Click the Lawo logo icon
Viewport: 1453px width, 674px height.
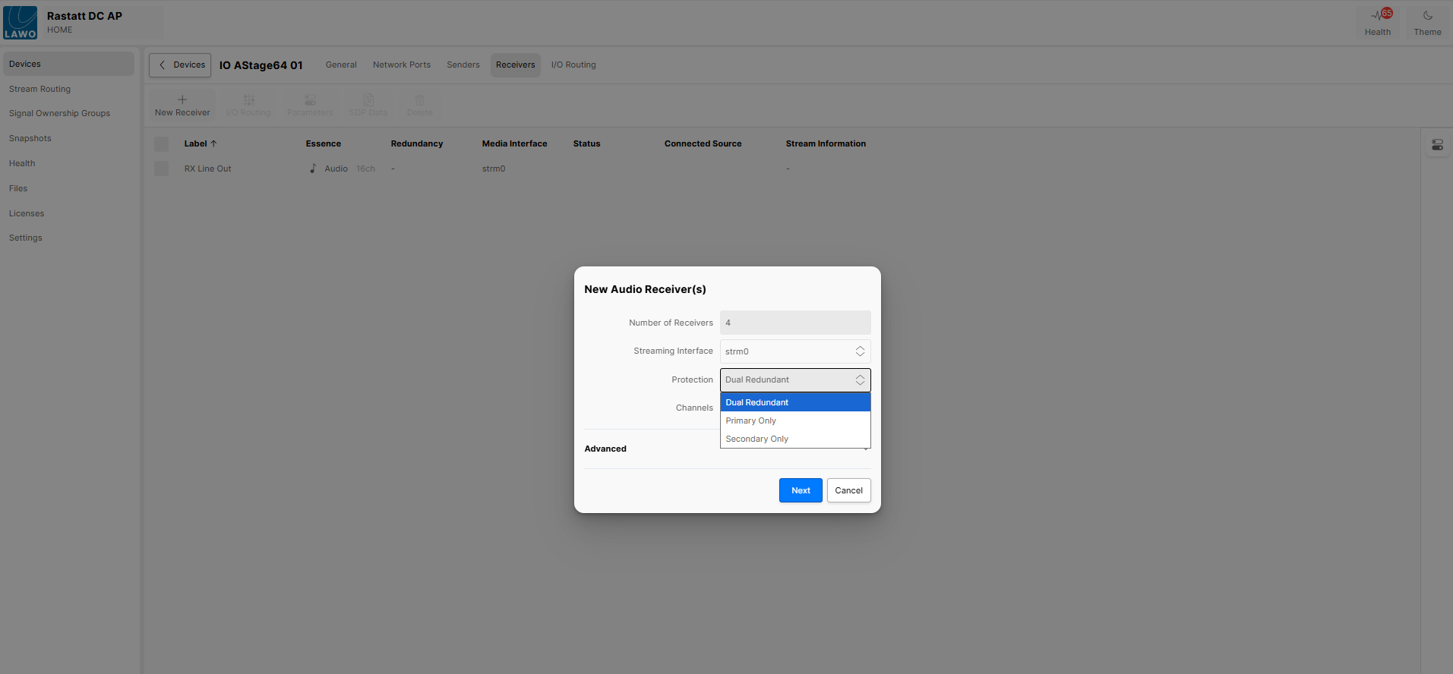[20, 22]
